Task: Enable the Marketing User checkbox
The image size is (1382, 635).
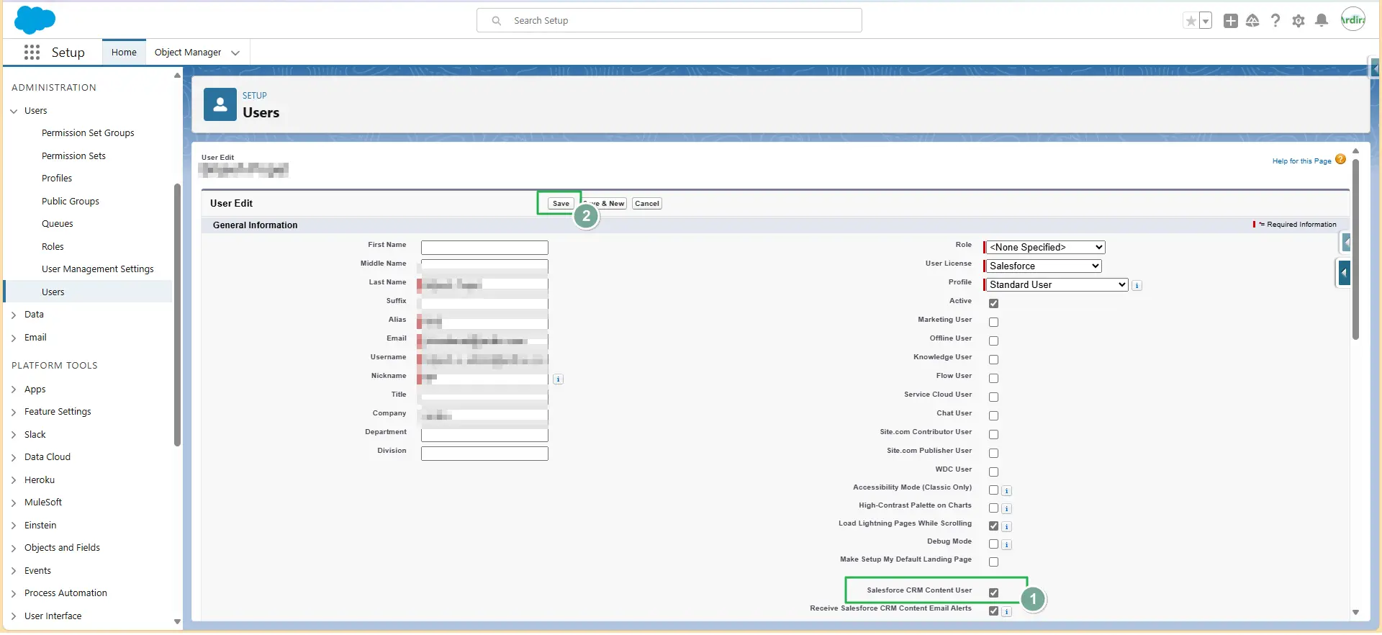Action: pyautogui.click(x=993, y=323)
